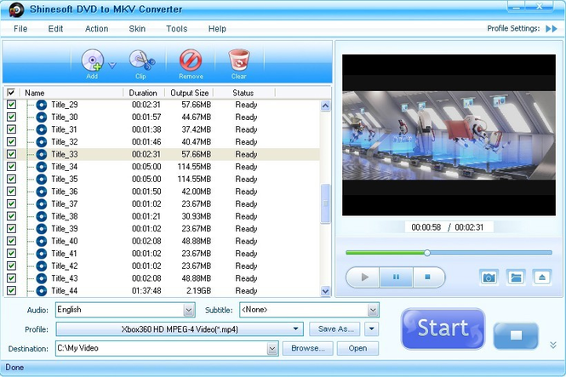Open the Tools menu
The width and height of the screenshot is (566, 377).
pyautogui.click(x=176, y=29)
